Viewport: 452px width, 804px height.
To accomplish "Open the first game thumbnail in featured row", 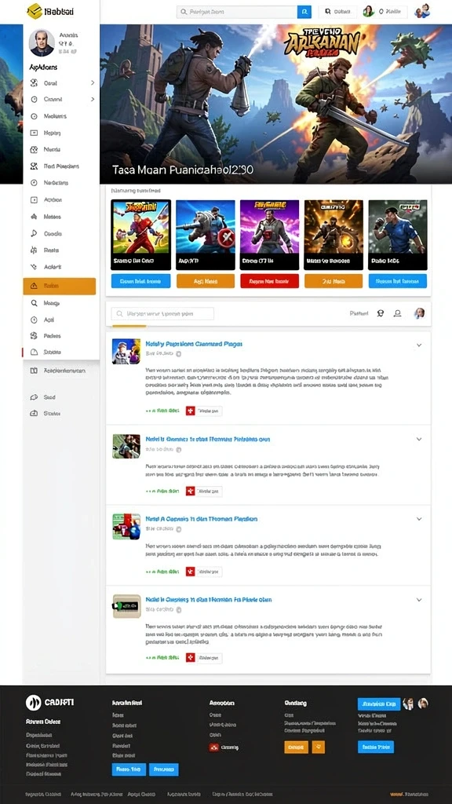I will tap(141, 235).
